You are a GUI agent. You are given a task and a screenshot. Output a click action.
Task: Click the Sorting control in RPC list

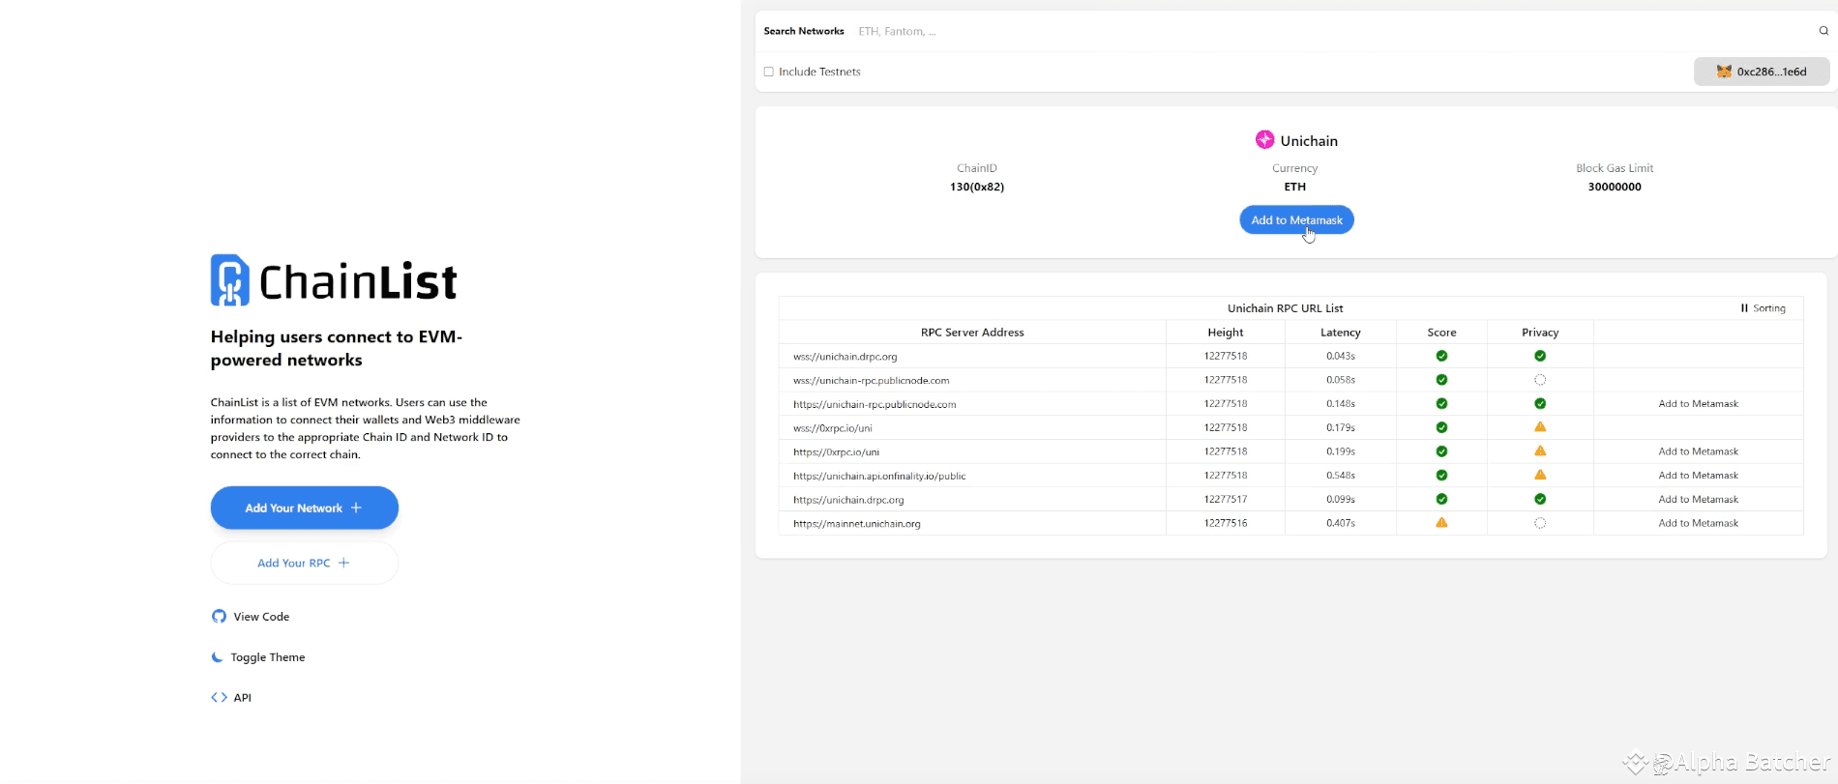(x=1763, y=308)
